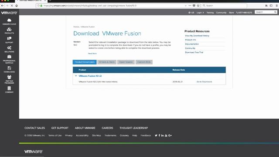Viewport: 279px width, 157px height.
Task: Open the Facebook social icon
Action: 160,136
